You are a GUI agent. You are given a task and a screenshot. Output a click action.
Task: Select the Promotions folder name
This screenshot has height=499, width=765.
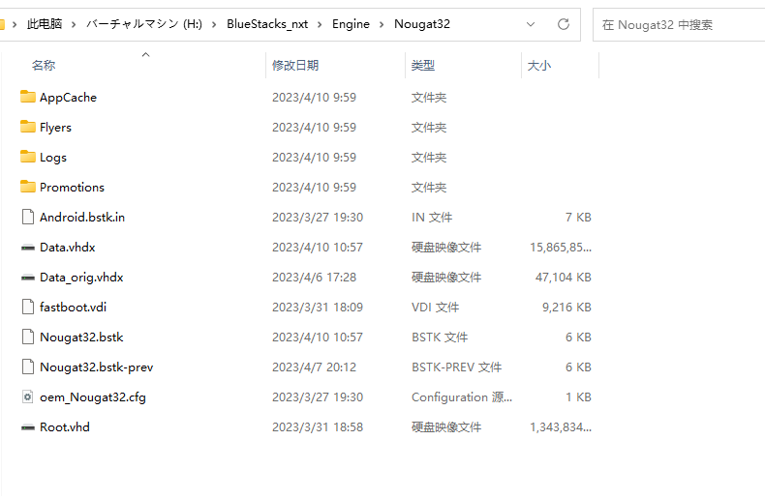pyautogui.click(x=73, y=188)
